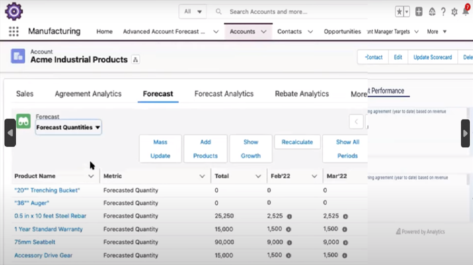473x265 pixels.
Task: Open the "20"" Trenching Bucket" product link
Action: [47, 191]
